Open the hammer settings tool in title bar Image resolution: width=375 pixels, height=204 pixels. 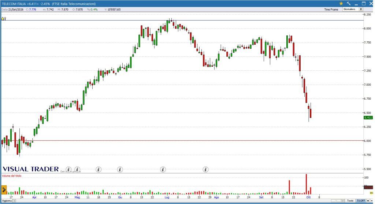[349, 4]
